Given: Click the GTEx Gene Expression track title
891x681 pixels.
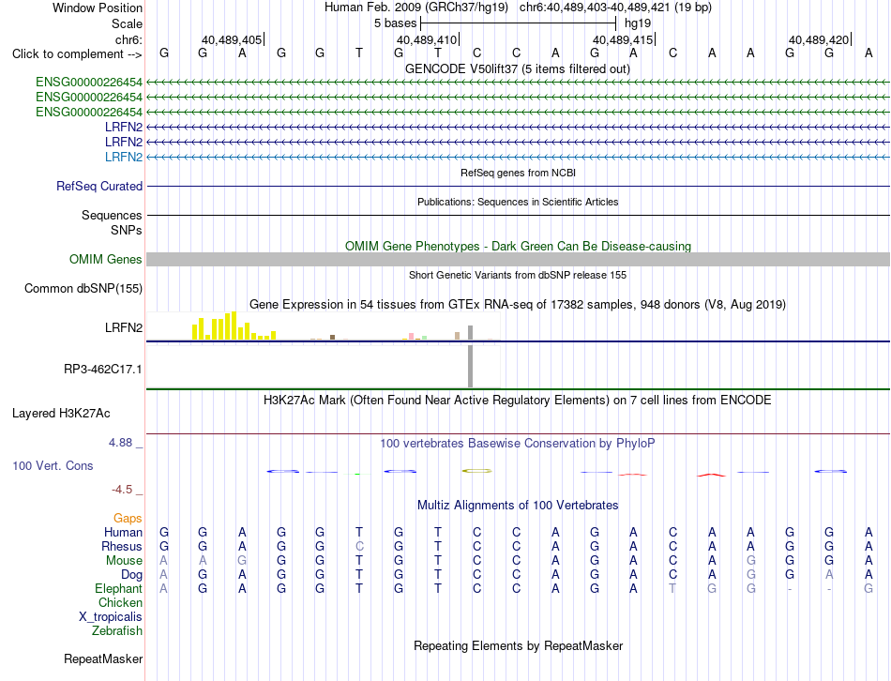Looking at the screenshot, I should coord(518,304).
